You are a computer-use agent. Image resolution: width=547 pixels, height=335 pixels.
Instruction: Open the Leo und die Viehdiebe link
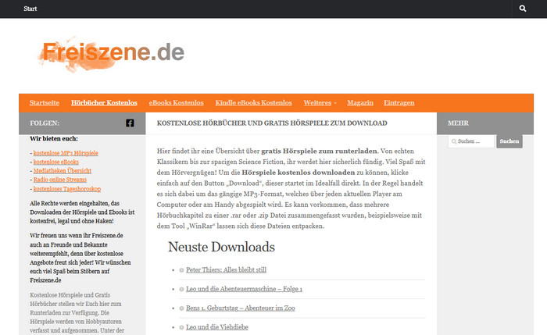[217, 327]
